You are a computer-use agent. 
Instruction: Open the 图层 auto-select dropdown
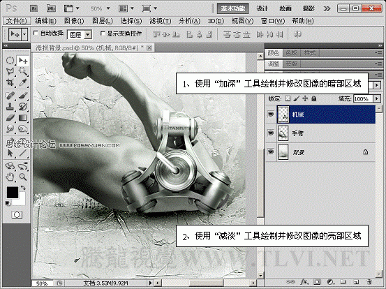pyautogui.click(x=88, y=35)
